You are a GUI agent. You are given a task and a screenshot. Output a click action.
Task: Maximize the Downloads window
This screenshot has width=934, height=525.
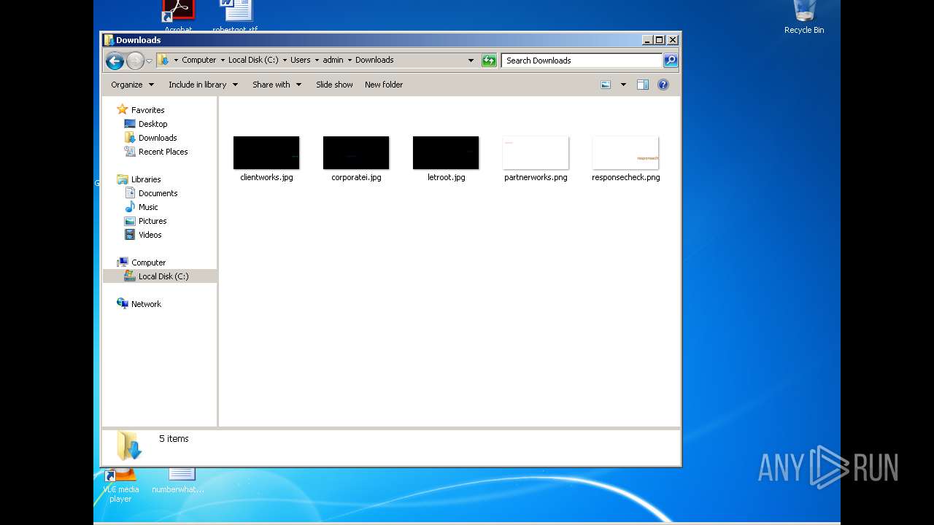pos(660,40)
